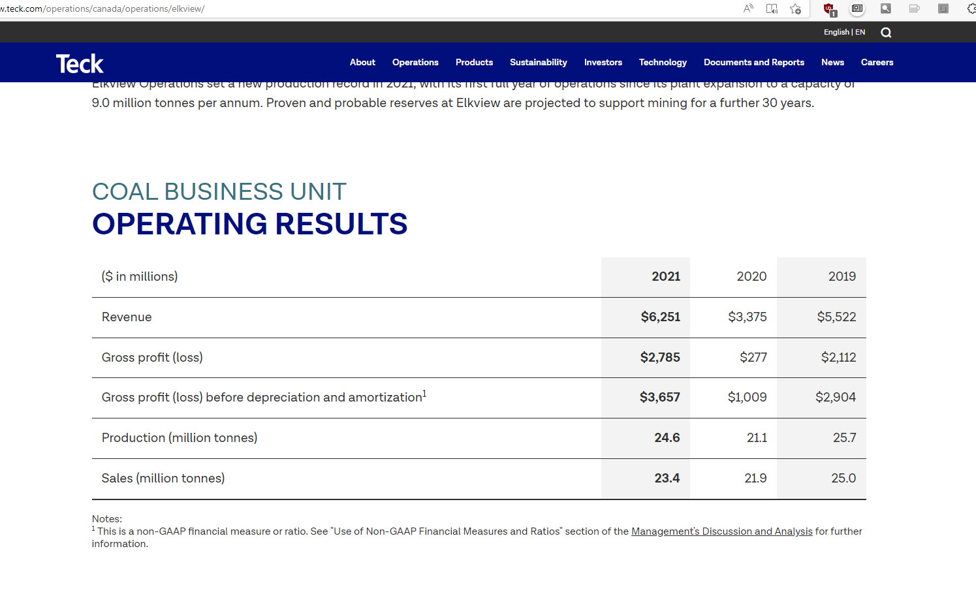Open the Sustainability menu

539,62
